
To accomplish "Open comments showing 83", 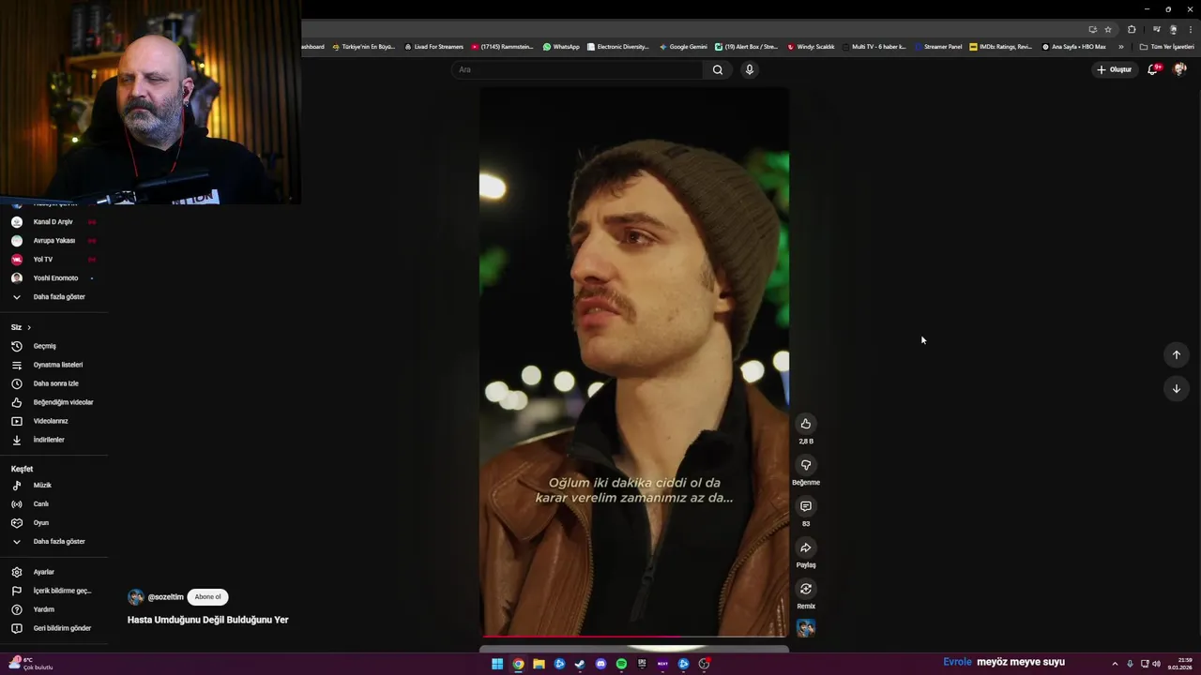I will click(805, 506).
